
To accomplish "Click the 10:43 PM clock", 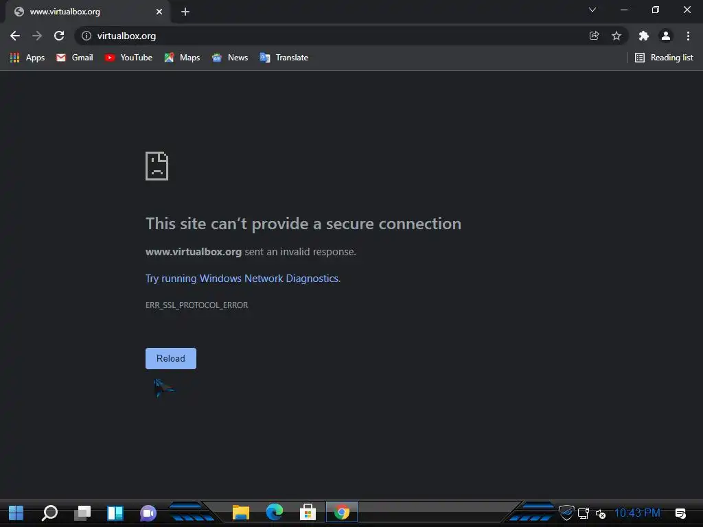I will pyautogui.click(x=637, y=513).
